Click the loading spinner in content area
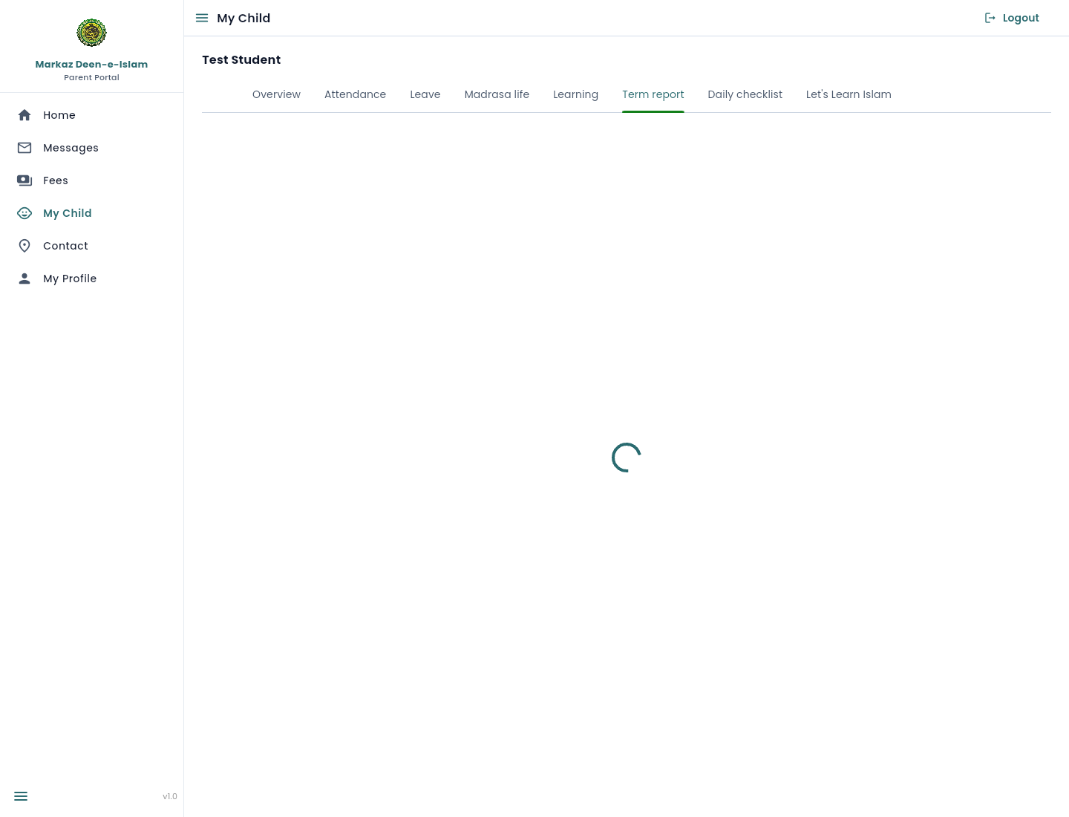The width and height of the screenshot is (1069, 817). [627, 458]
